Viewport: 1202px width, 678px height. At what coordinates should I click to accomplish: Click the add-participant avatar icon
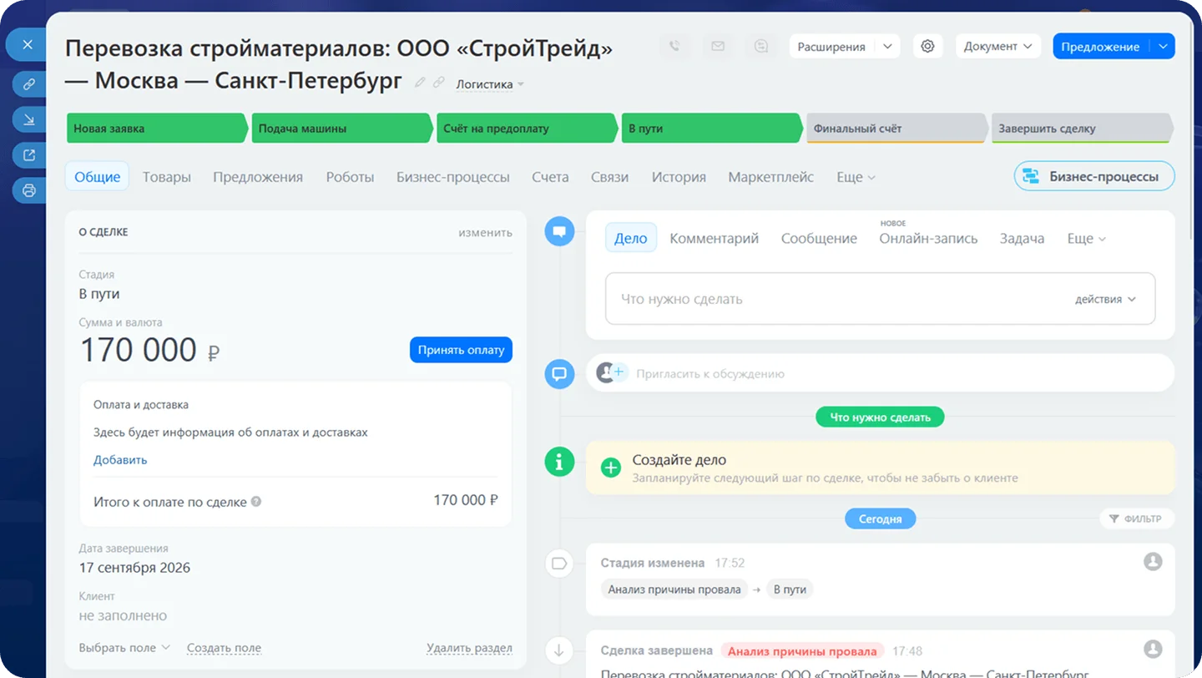click(612, 372)
